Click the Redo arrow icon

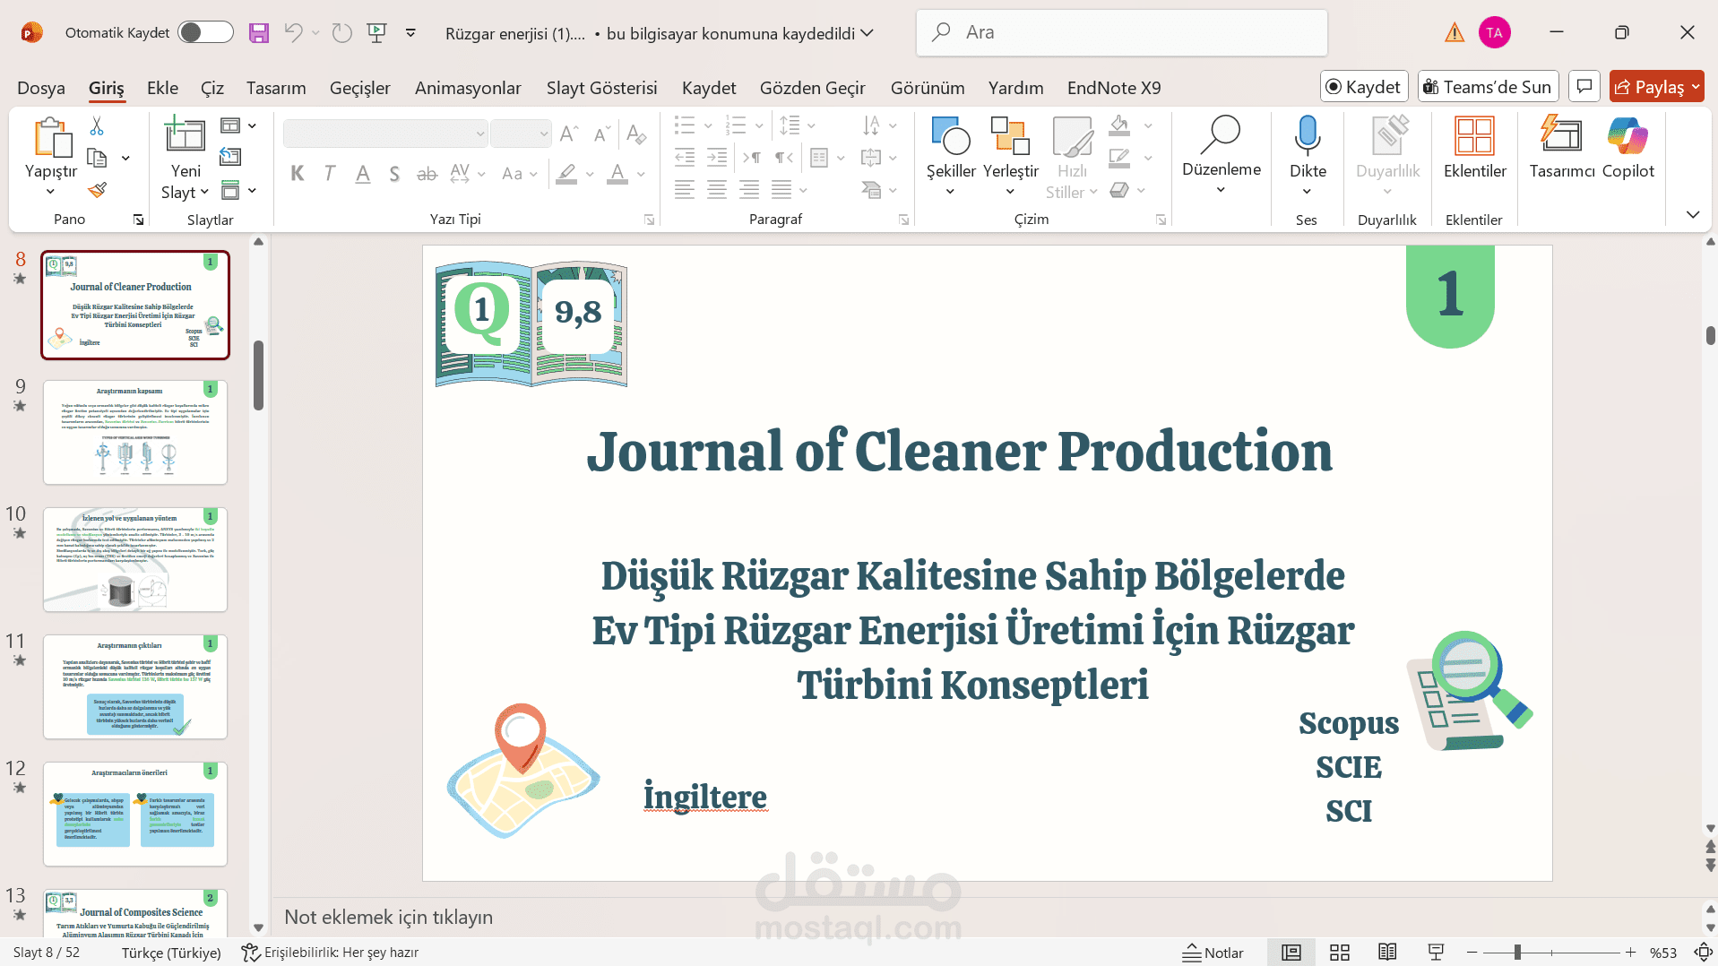(341, 33)
